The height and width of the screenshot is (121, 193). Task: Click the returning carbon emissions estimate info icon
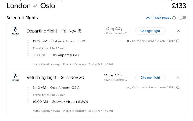(178, 88)
